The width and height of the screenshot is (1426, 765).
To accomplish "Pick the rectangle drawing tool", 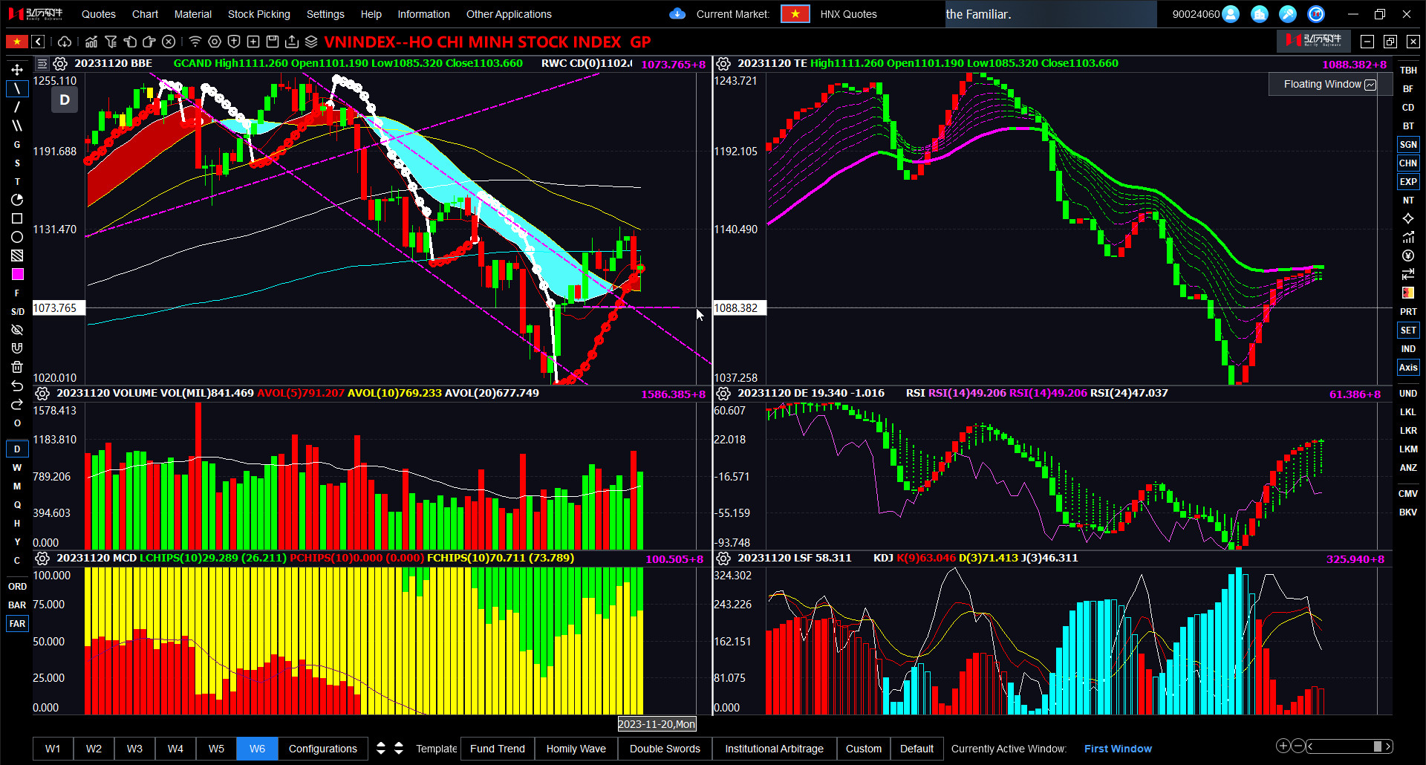I will [x=17, y=218].
